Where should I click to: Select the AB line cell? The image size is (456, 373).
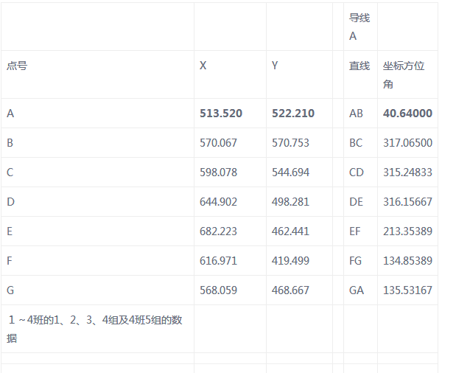[x=357, y=114]
